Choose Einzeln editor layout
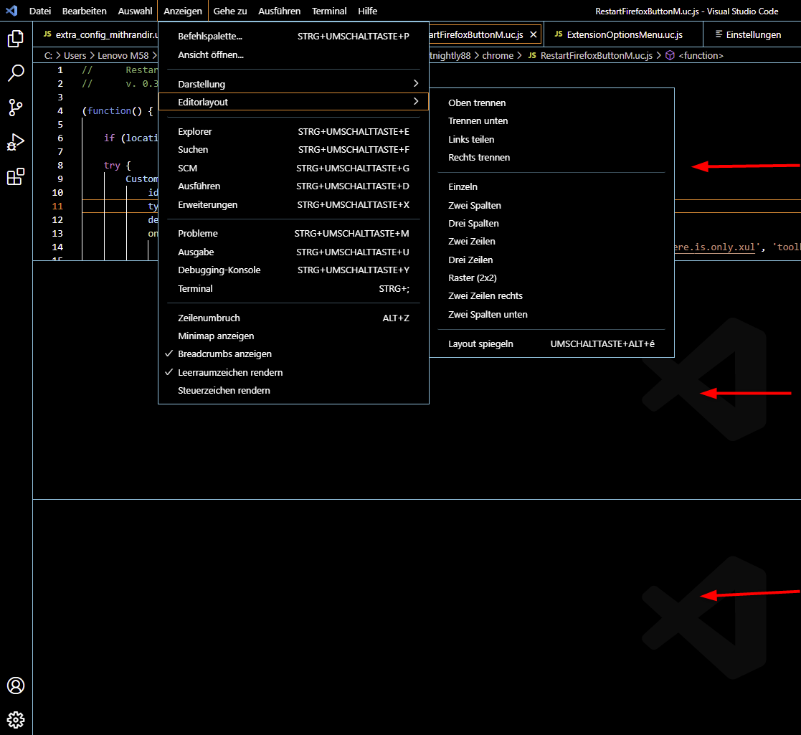Viewport: 801px width, 735px height. coord(551,187)
